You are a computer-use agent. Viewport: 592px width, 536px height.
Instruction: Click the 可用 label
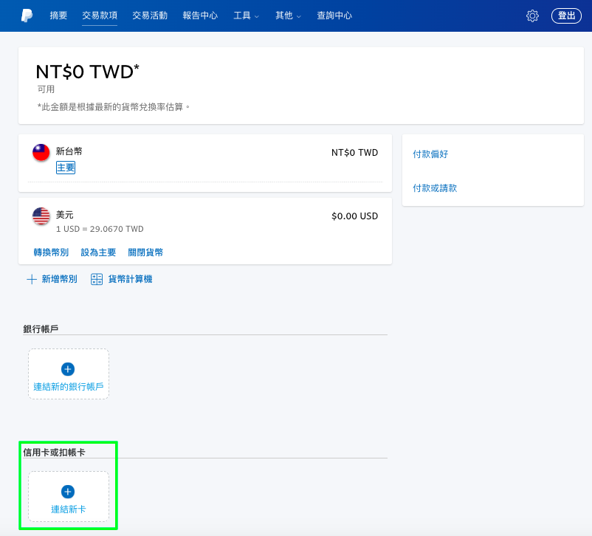(x=46, y=89)
